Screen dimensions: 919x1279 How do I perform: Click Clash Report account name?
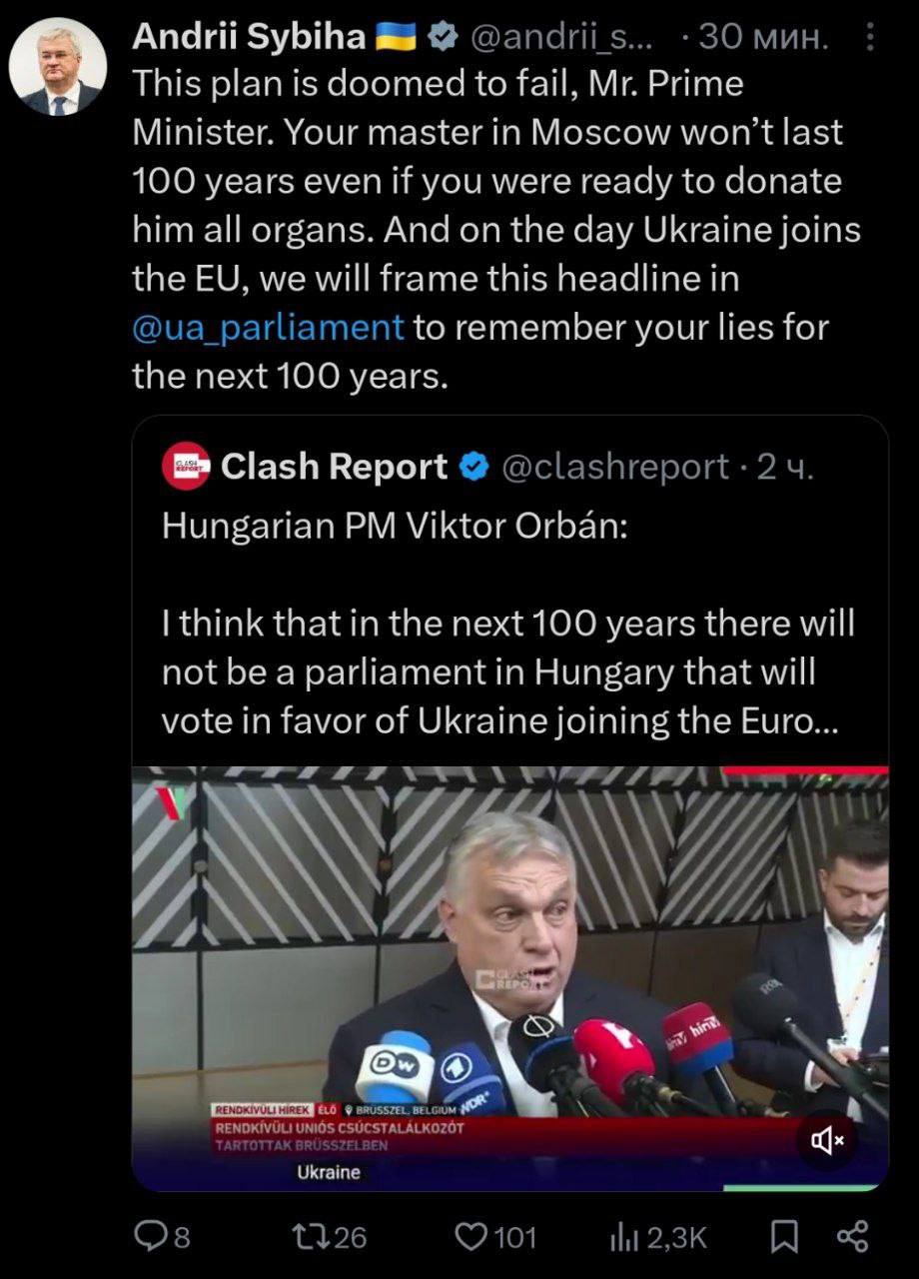tap(334, 467)
